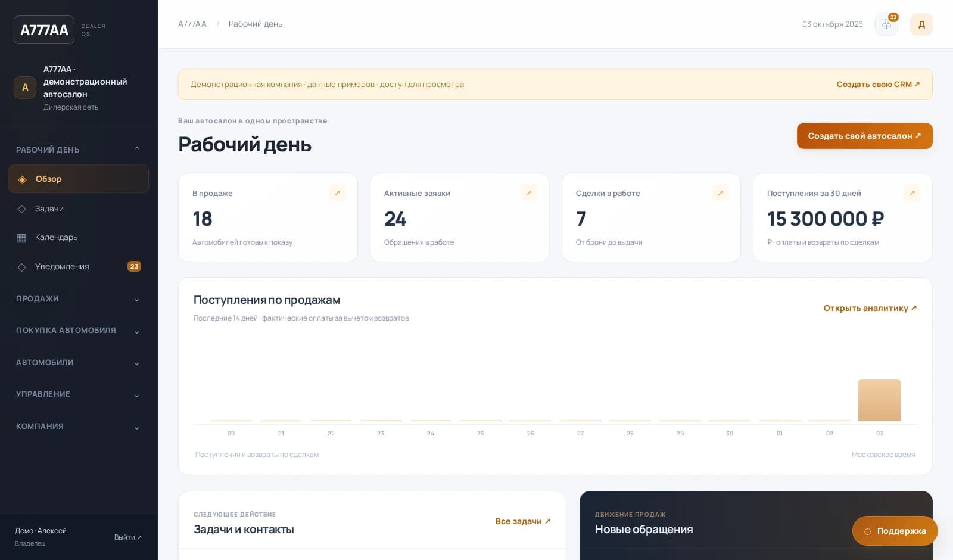This screenshot has height=560, width=953.
Task: Click the Уведомления diamond icon
Action: [22, 267]
